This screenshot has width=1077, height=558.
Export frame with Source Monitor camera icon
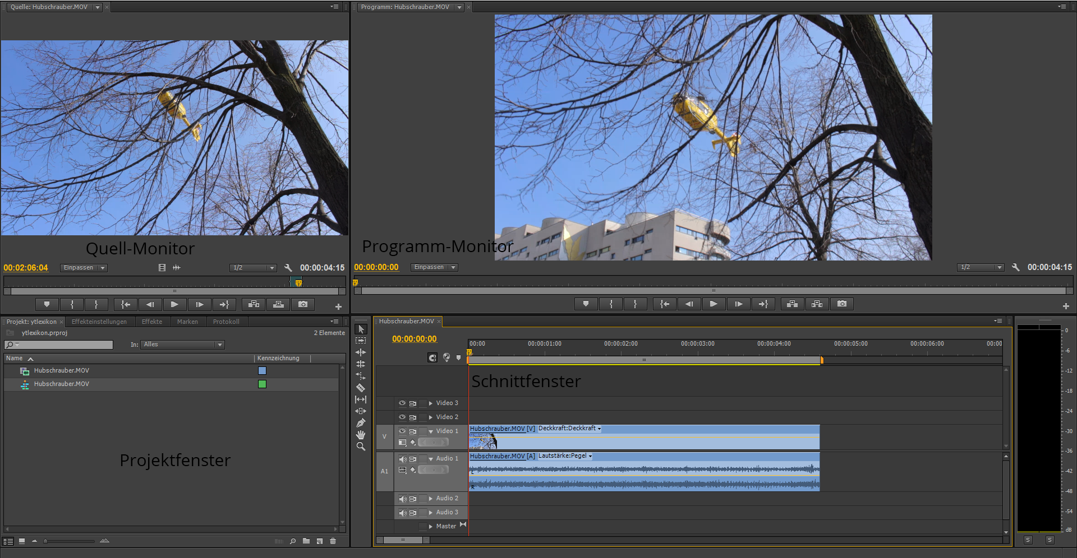point(303,304)
